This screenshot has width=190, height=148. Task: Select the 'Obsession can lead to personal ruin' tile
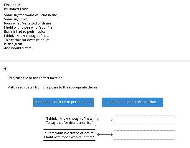tap(63, 102)
